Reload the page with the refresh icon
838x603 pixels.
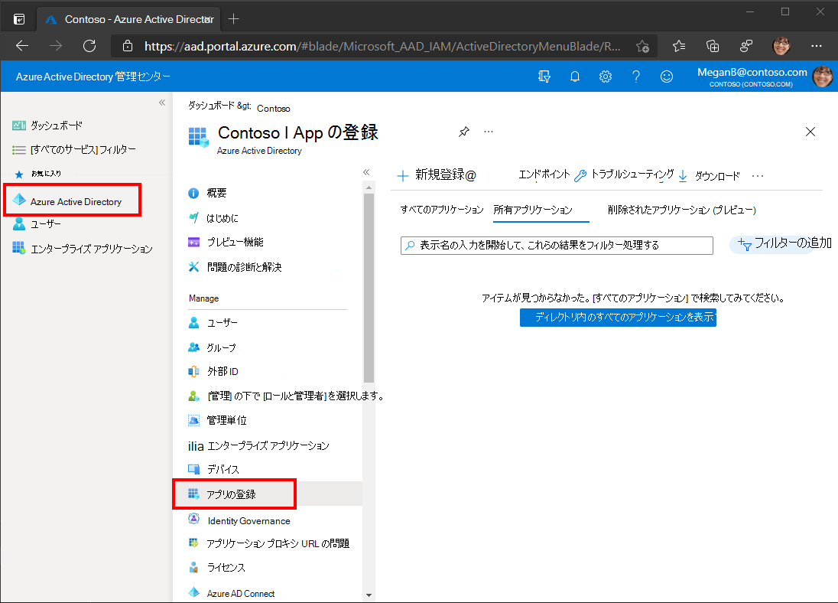89,46
